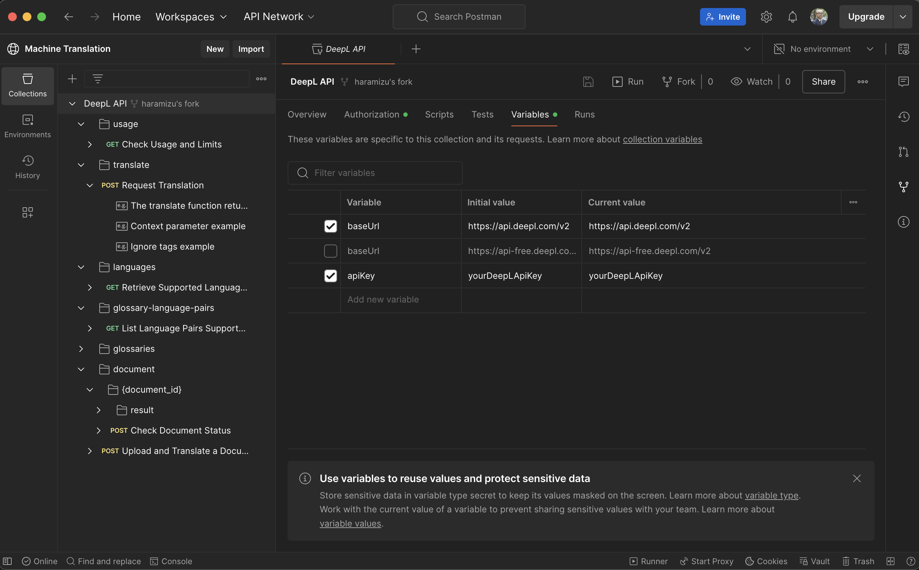Click the Import button

251,49
